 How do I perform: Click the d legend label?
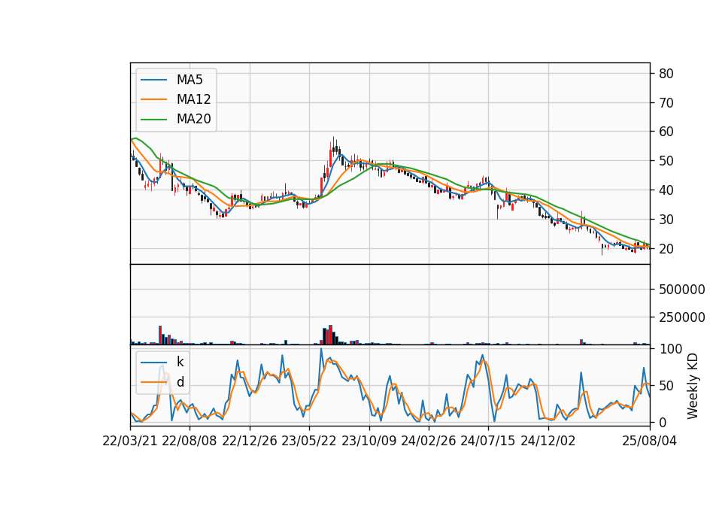click(x=180, y=382)
